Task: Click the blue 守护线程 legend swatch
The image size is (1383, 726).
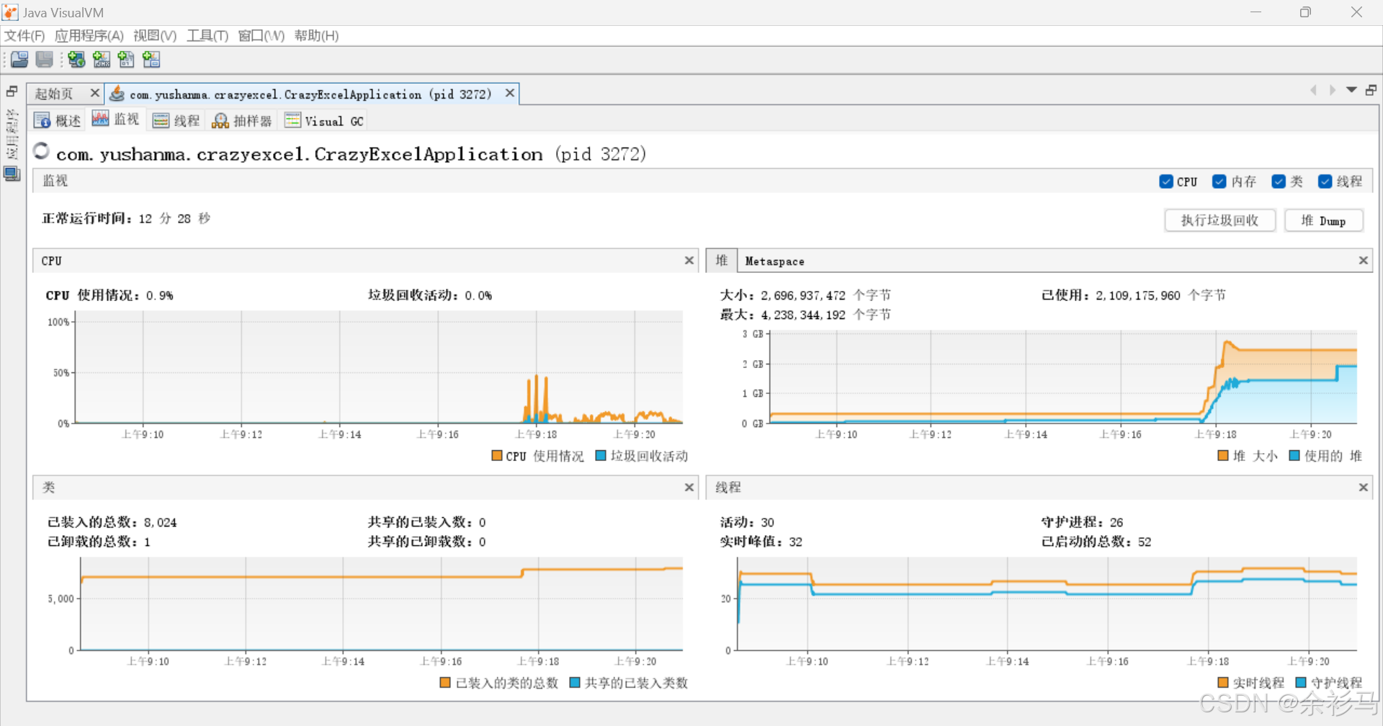Action: point(1301,682)
